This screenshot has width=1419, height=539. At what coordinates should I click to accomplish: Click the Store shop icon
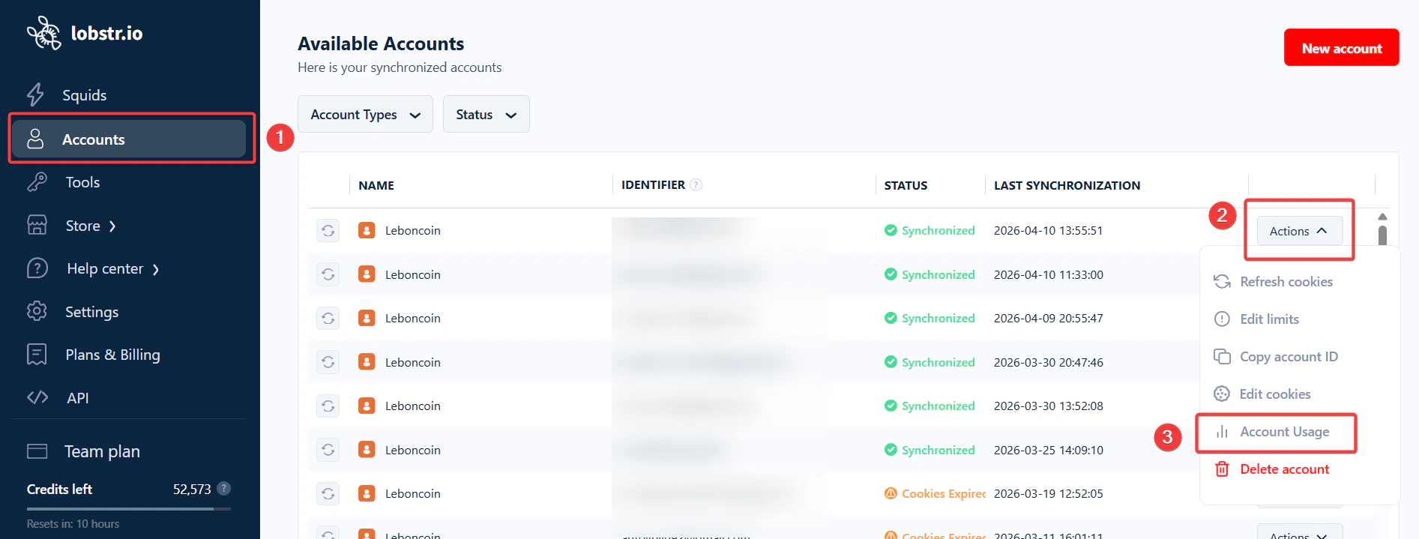click(37, 225)
